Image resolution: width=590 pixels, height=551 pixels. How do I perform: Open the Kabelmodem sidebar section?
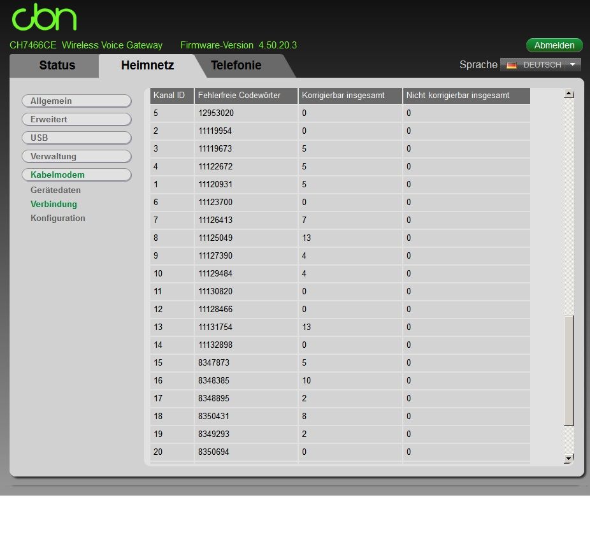[76, 175]
